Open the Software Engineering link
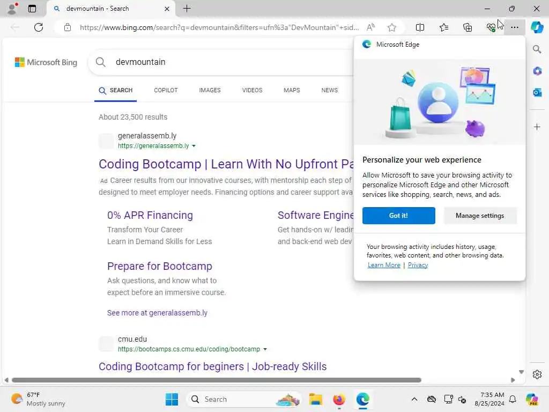 [x=315, y=215]
